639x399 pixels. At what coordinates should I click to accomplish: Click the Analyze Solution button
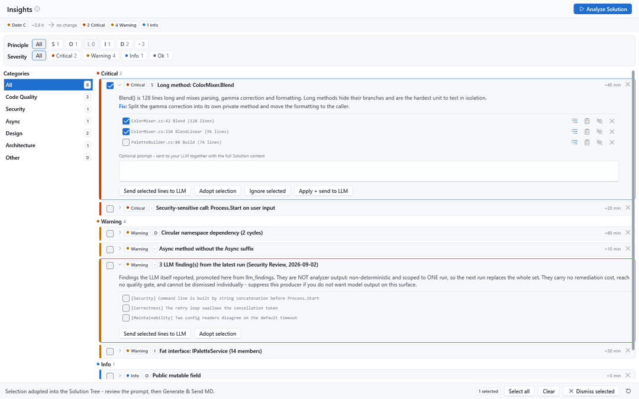click(603, 9)
